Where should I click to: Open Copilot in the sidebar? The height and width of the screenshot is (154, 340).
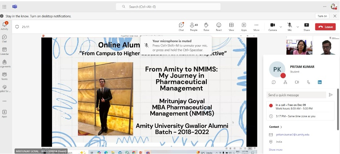4,89
